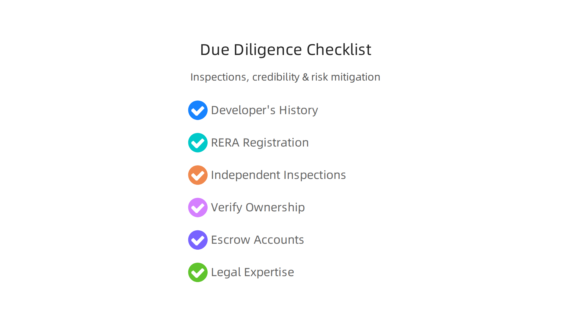Click the green checkmark beside Legal Expertise
571x321 pixels.
(x=198, y=272)
